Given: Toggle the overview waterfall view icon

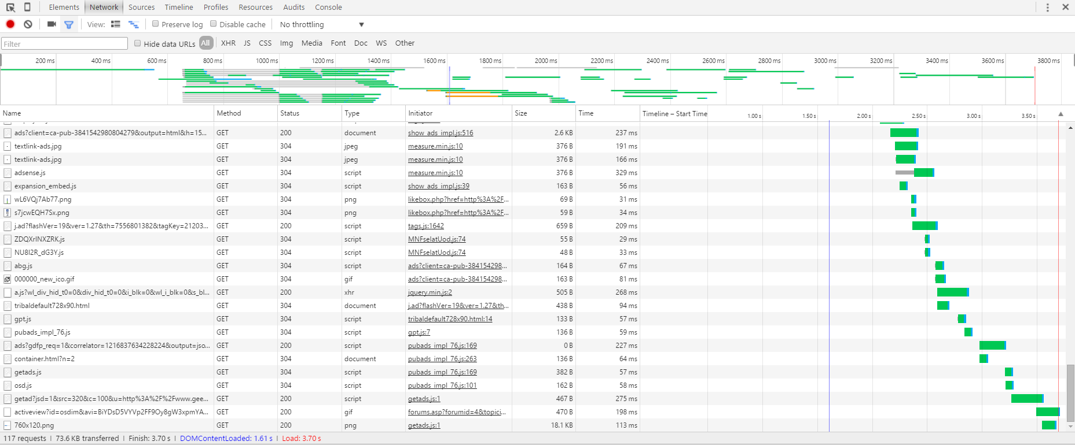Looking at the screenshot, I should point(133,24).
